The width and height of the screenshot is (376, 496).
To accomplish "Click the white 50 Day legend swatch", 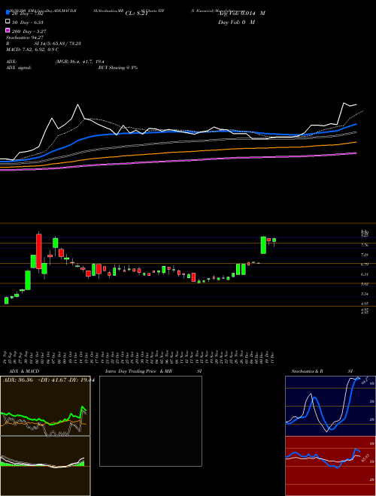I will tap(8, 22).
